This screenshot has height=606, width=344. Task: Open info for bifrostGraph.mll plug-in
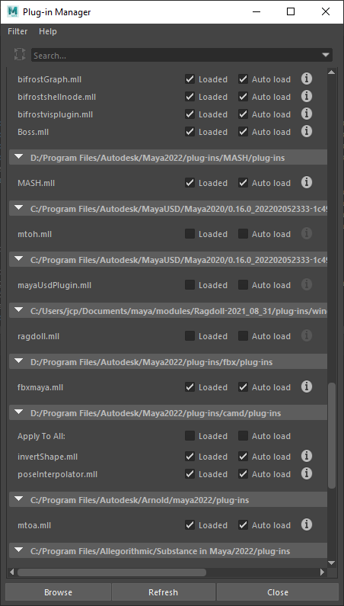[x=307, y=79]
